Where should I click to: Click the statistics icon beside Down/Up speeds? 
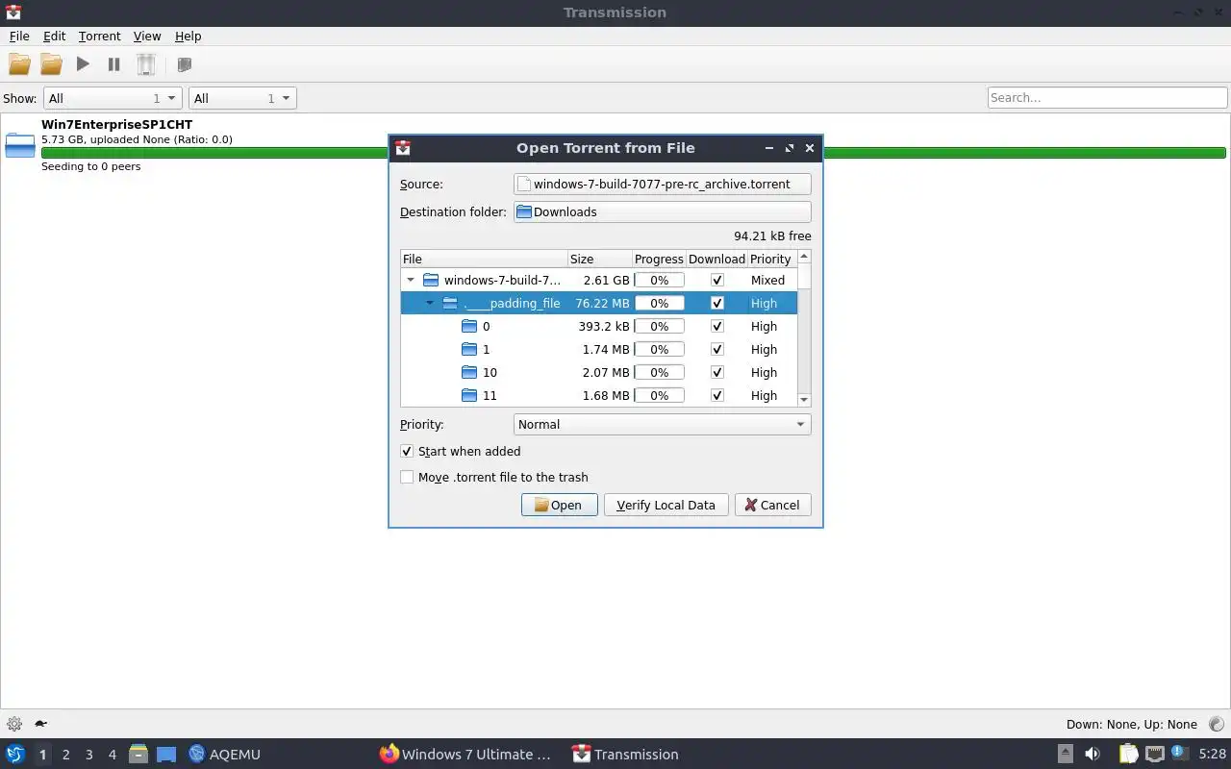pyautogui.click(x=1217, y=724)
